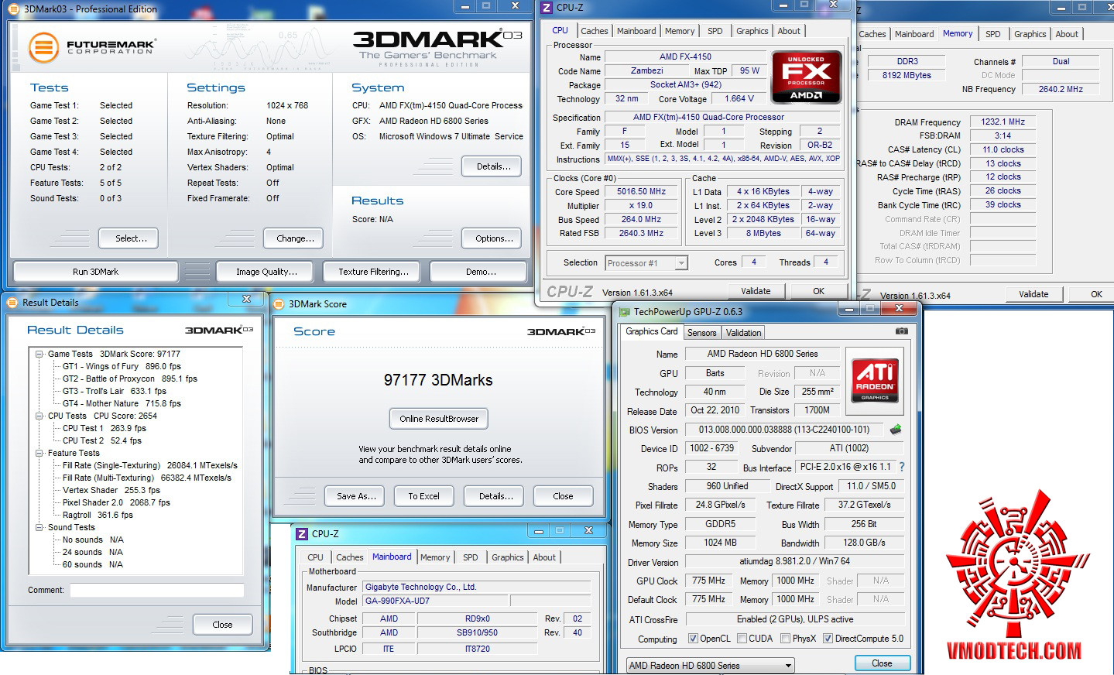This screenshot has width=1114, height=675.
Task: Click Close button in Result Details
Action: [x=222, y=625]
